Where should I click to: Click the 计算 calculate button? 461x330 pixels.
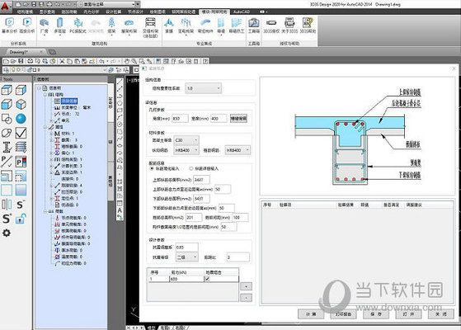coord(311,314)
